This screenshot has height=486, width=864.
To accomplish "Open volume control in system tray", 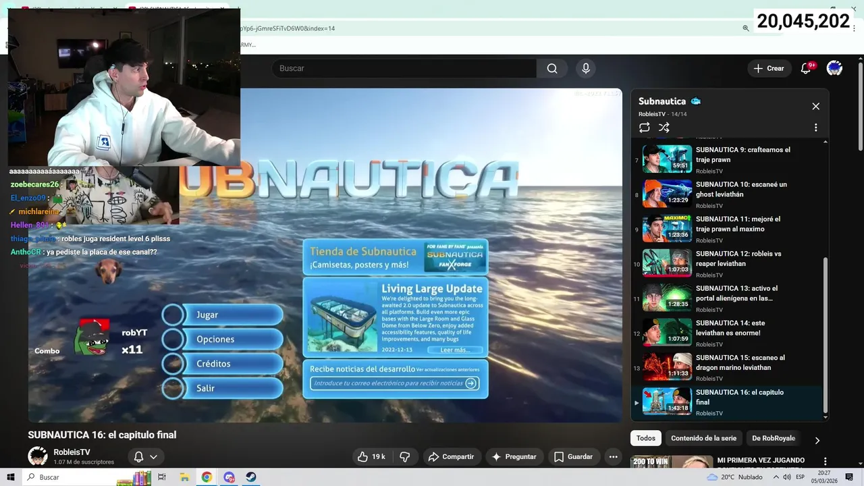I will point(786,477).
